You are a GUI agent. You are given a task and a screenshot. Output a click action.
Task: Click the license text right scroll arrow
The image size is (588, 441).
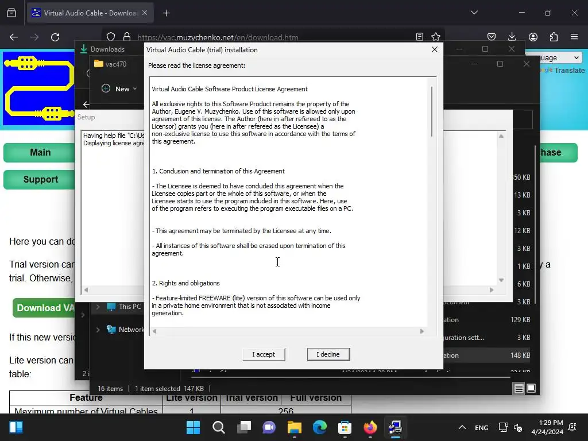tap(422, 331)
